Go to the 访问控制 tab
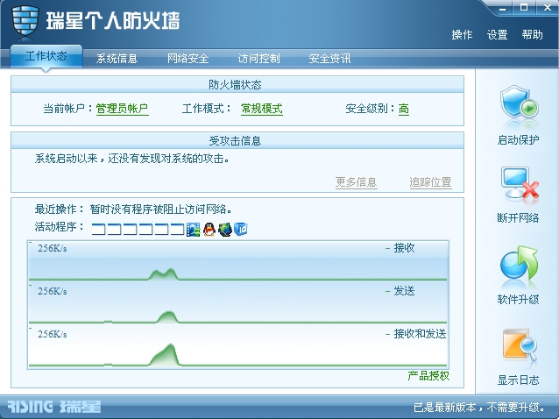Screen dimensions: 559x419 258,59
